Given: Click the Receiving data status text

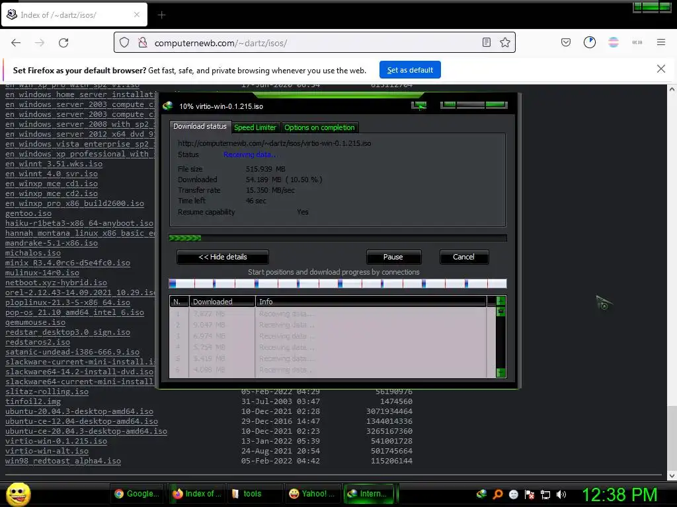Looking at the screenshot, I should (250, 154).
